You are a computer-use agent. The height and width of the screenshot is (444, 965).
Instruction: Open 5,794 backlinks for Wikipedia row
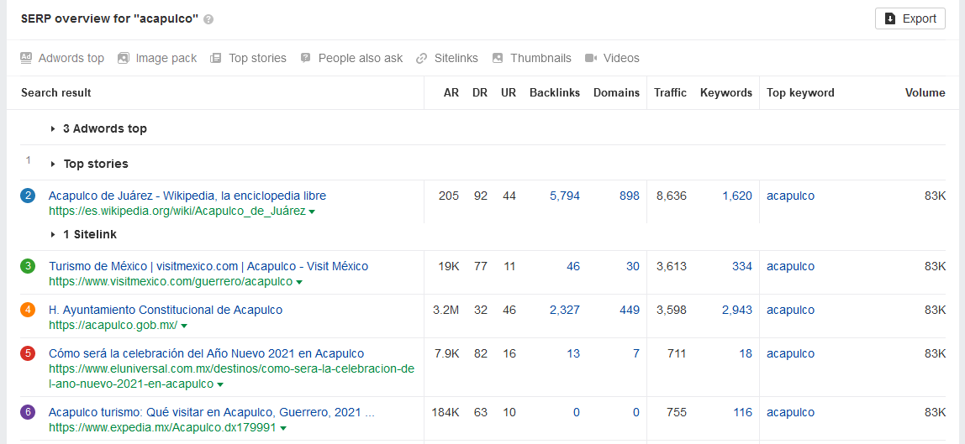click(x=564, y=196)
